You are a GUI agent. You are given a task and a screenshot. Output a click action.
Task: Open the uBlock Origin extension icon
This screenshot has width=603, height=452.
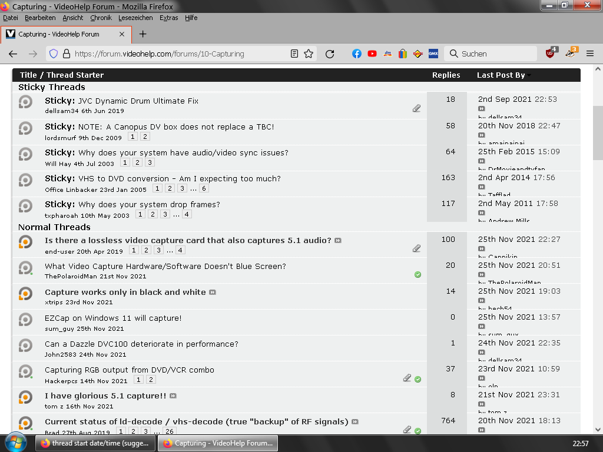click(x=550, y=54)
